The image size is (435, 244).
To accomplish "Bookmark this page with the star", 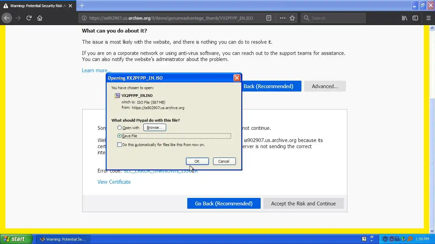I will [x=292, y=18].
